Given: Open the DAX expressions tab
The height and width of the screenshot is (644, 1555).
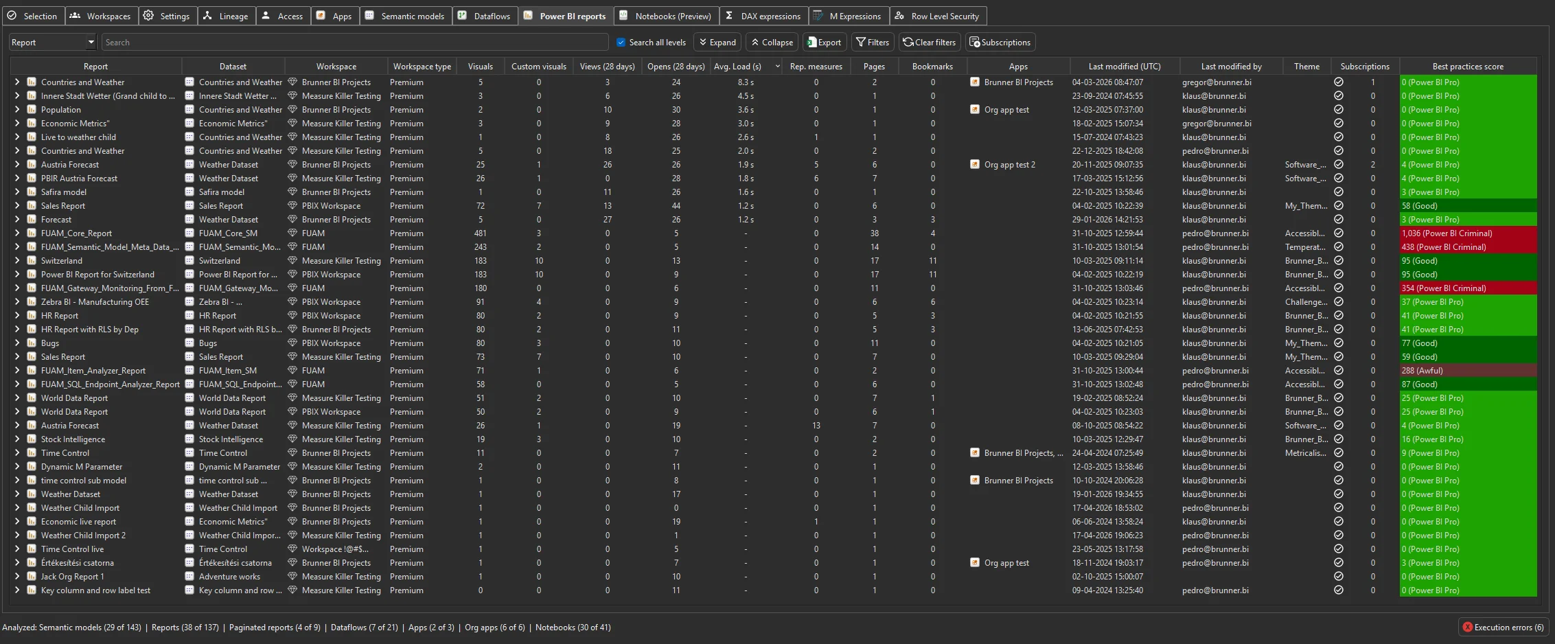Looking at the screenshot, I should point(764,16).
